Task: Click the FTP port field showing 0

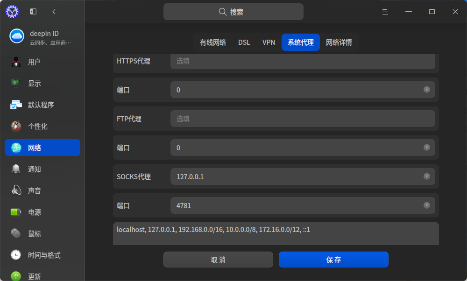Action: (x=303, y=148)
